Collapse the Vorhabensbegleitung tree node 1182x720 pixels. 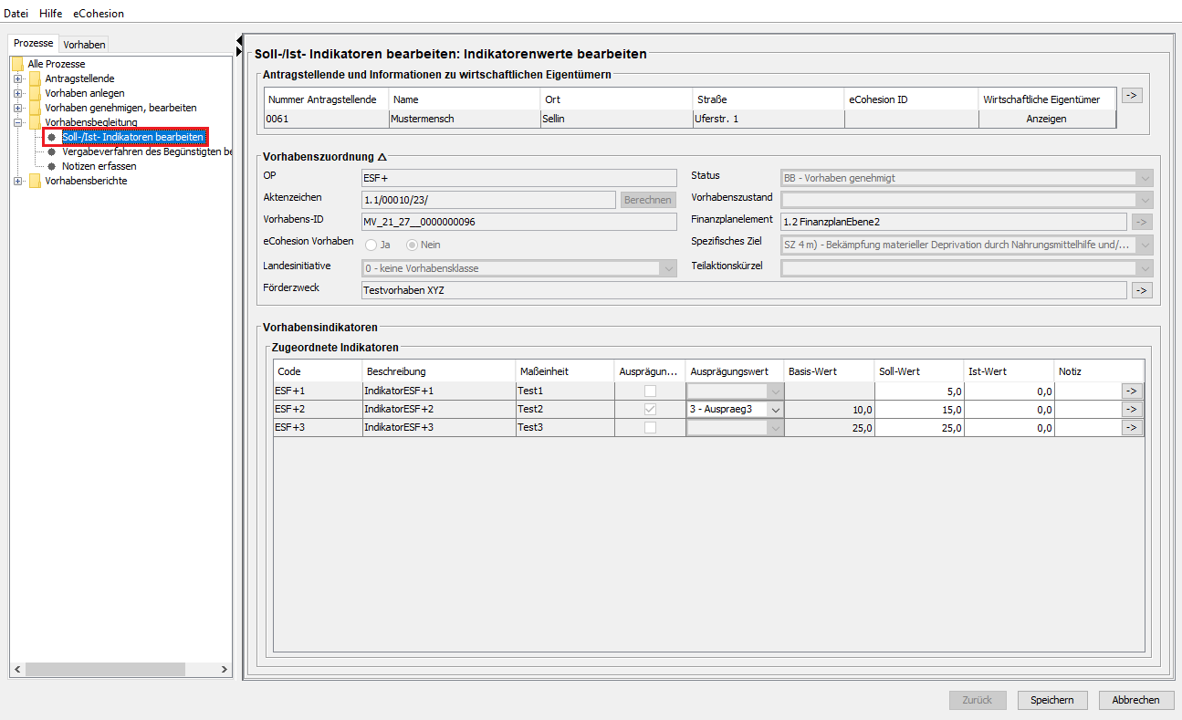click(17, 122)
